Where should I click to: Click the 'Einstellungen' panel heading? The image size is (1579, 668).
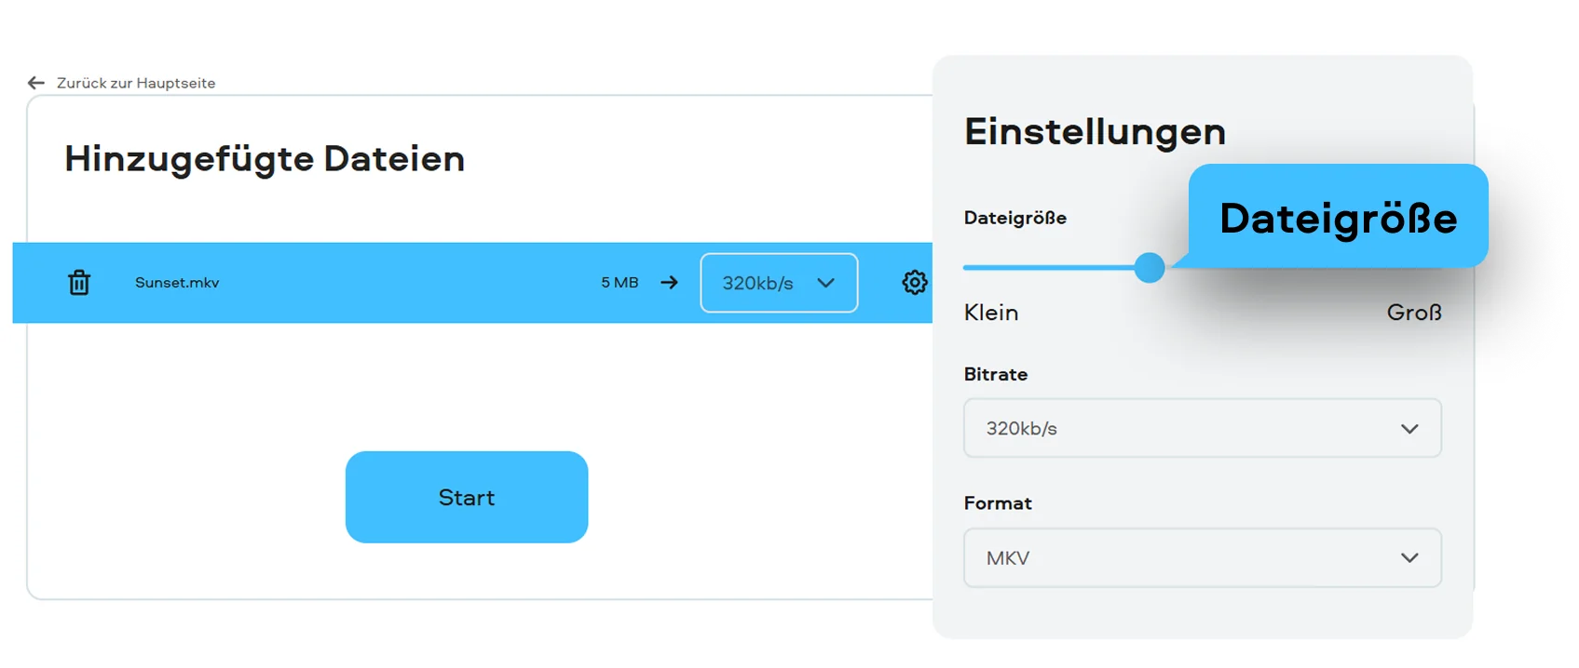tap(1095, 132)
